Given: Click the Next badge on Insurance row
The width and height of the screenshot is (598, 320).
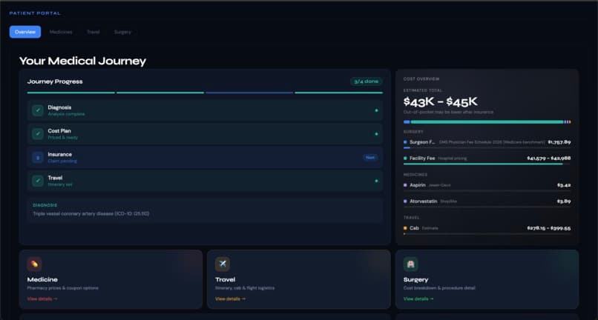Looking at the screenshot, I should coord(370,157).
